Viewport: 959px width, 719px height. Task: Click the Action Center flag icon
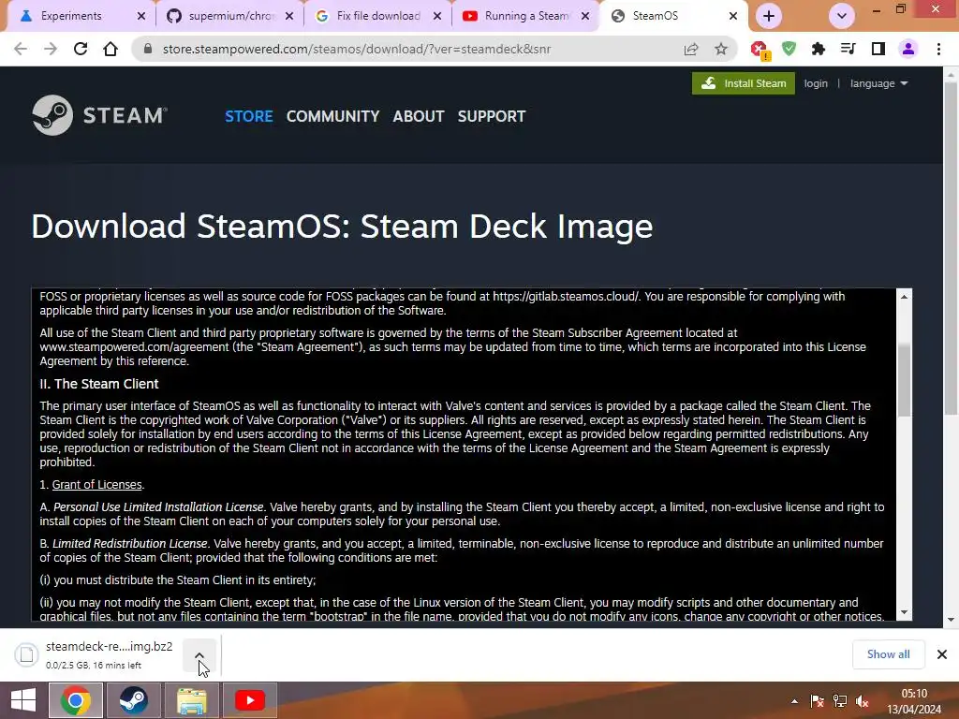[817, 701]
